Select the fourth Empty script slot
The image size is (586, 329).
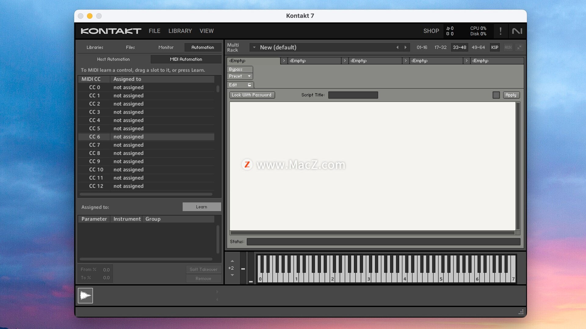(436, 61)
